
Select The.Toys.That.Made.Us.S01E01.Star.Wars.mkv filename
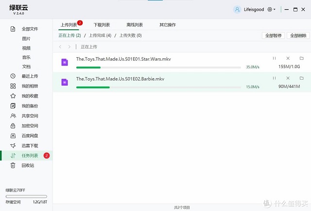click(x=123, y=59)
